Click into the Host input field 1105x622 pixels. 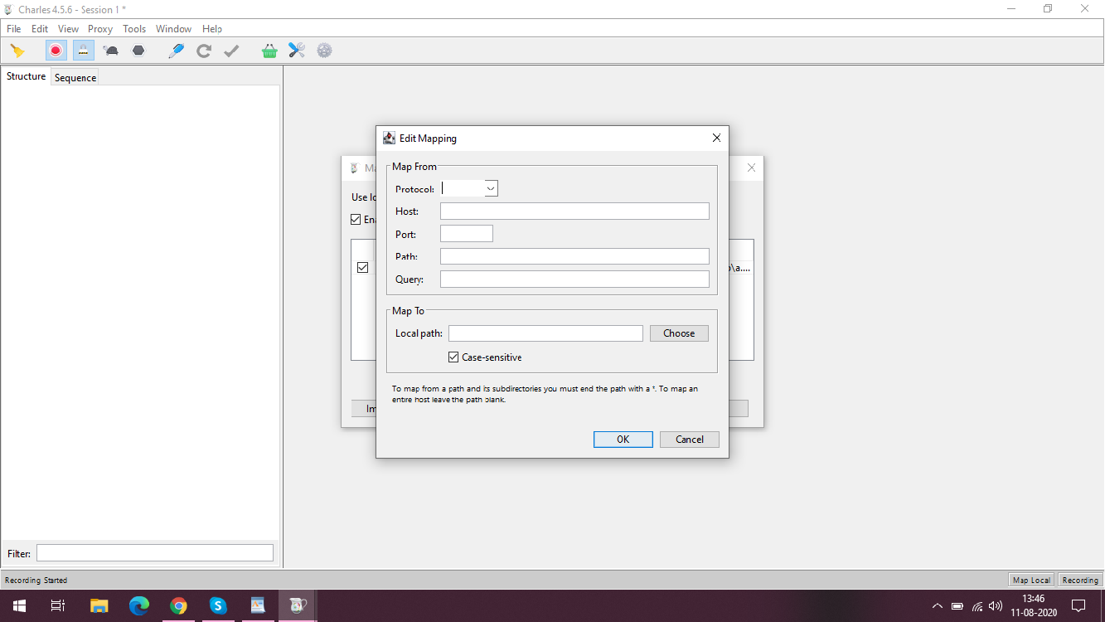(574, 211)
